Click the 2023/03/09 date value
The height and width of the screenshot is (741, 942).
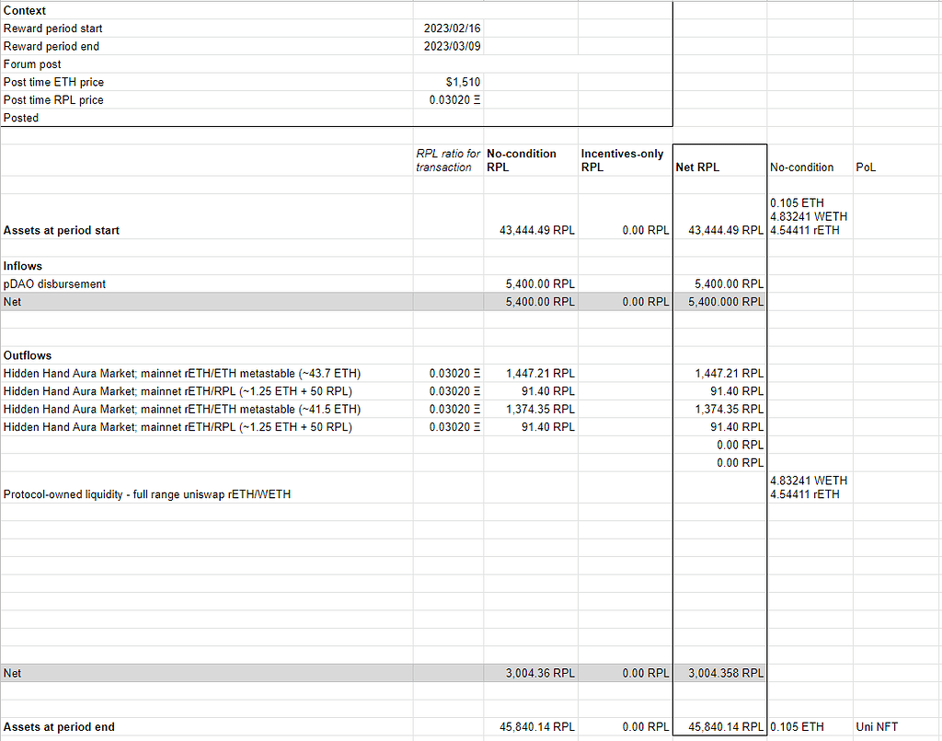[449, 46]
